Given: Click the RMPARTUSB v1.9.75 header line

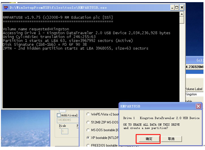Looking at the screenshot, I should pos(58,17).
